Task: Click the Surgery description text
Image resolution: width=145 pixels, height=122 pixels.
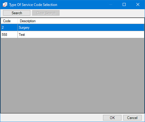Action: (24, 28)
